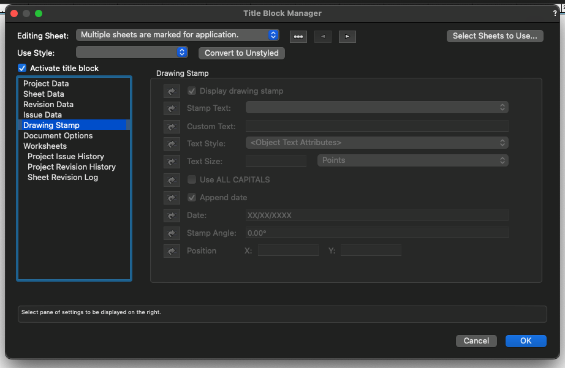Screen dimensions: 565x368
Task: Open the sheet list ellipsis button
Action: (x=298, y=37)
